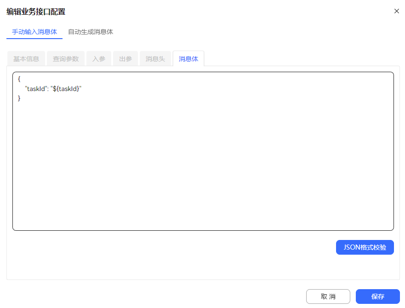Screen dimensions: 405x308
Task: Open the 查询参数 tab
Action: click(66, 59)
